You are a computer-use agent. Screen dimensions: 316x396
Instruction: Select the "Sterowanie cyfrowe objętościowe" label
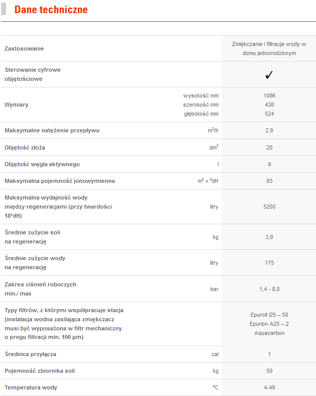tap(32, 74)
